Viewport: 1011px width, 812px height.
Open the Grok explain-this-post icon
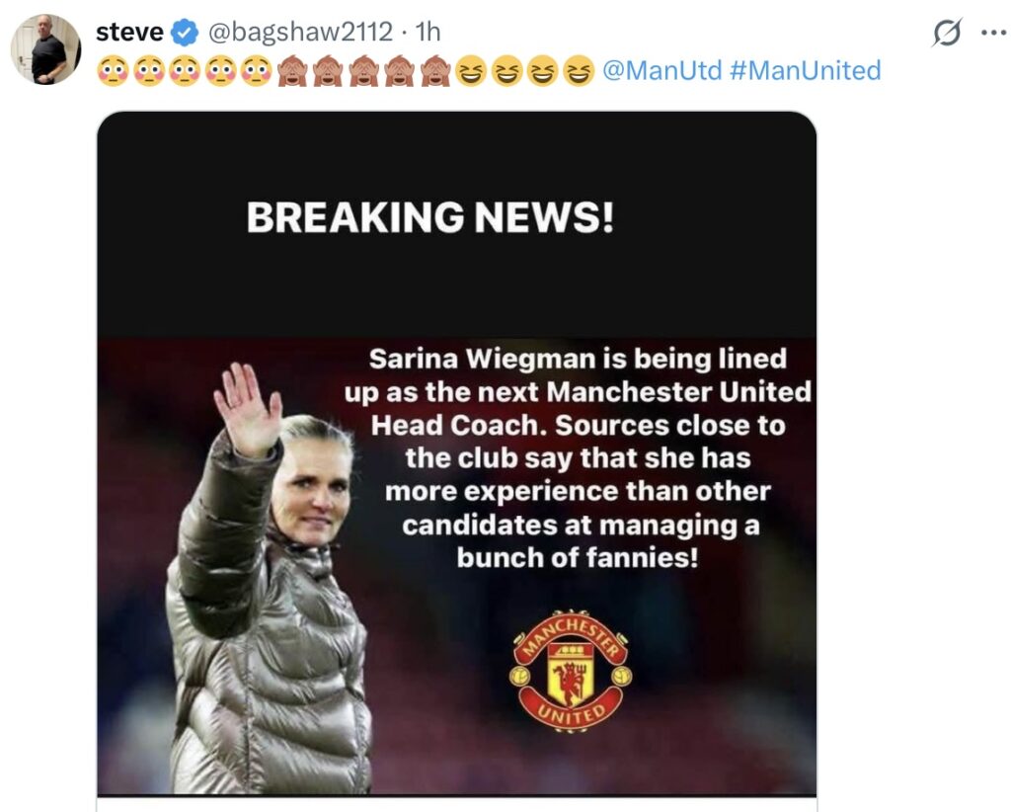click(947, 32)
